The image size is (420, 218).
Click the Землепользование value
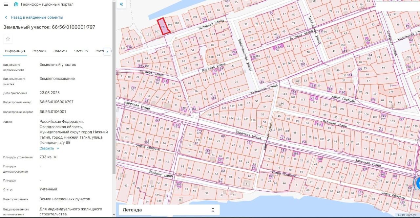(57, 79)
